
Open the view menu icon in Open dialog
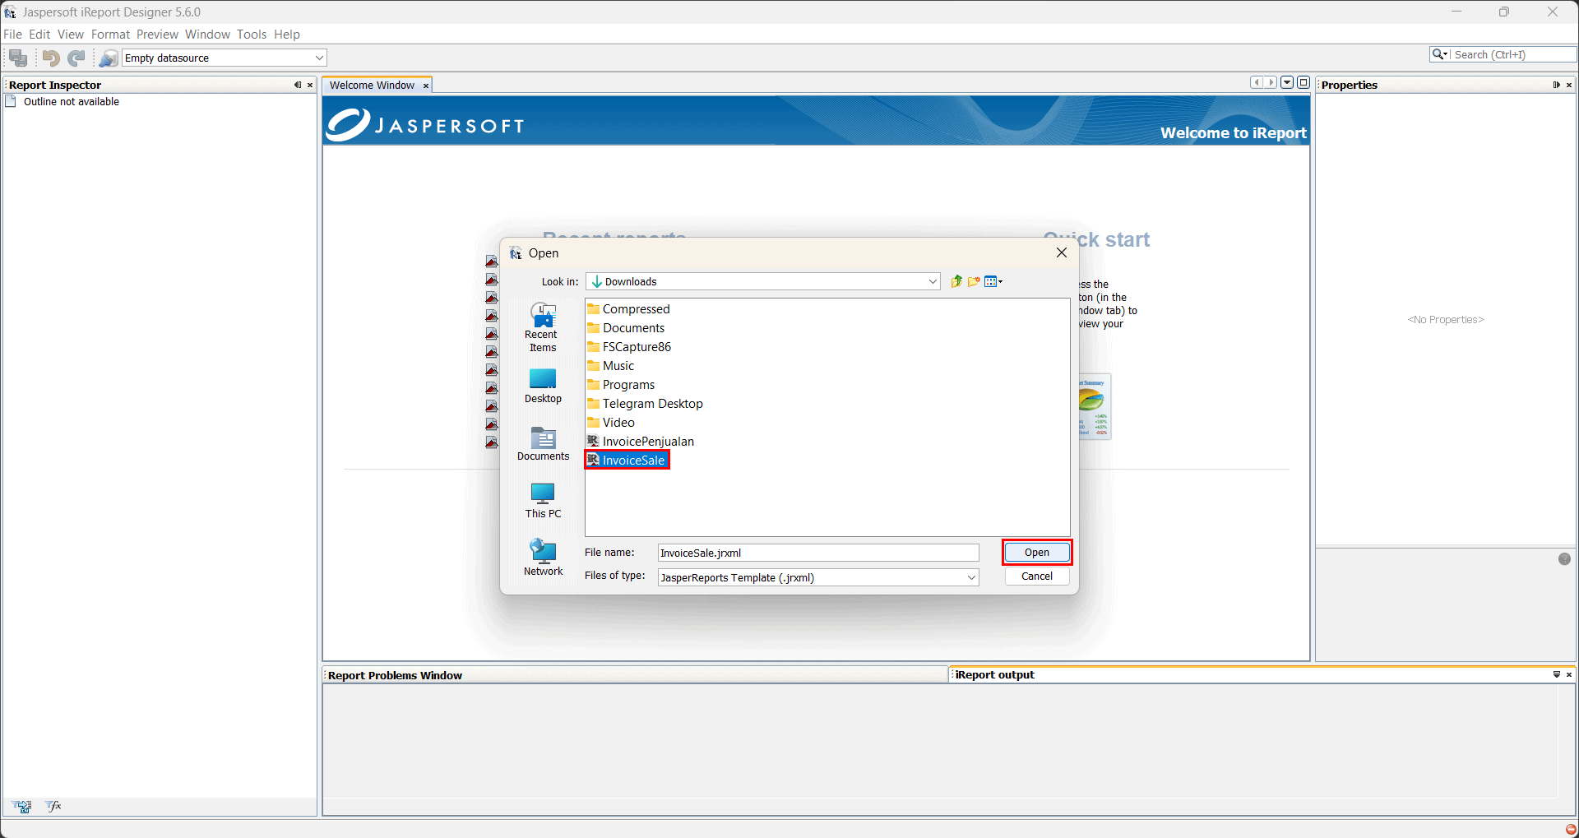pyautogui.click(x=993, y=281)
